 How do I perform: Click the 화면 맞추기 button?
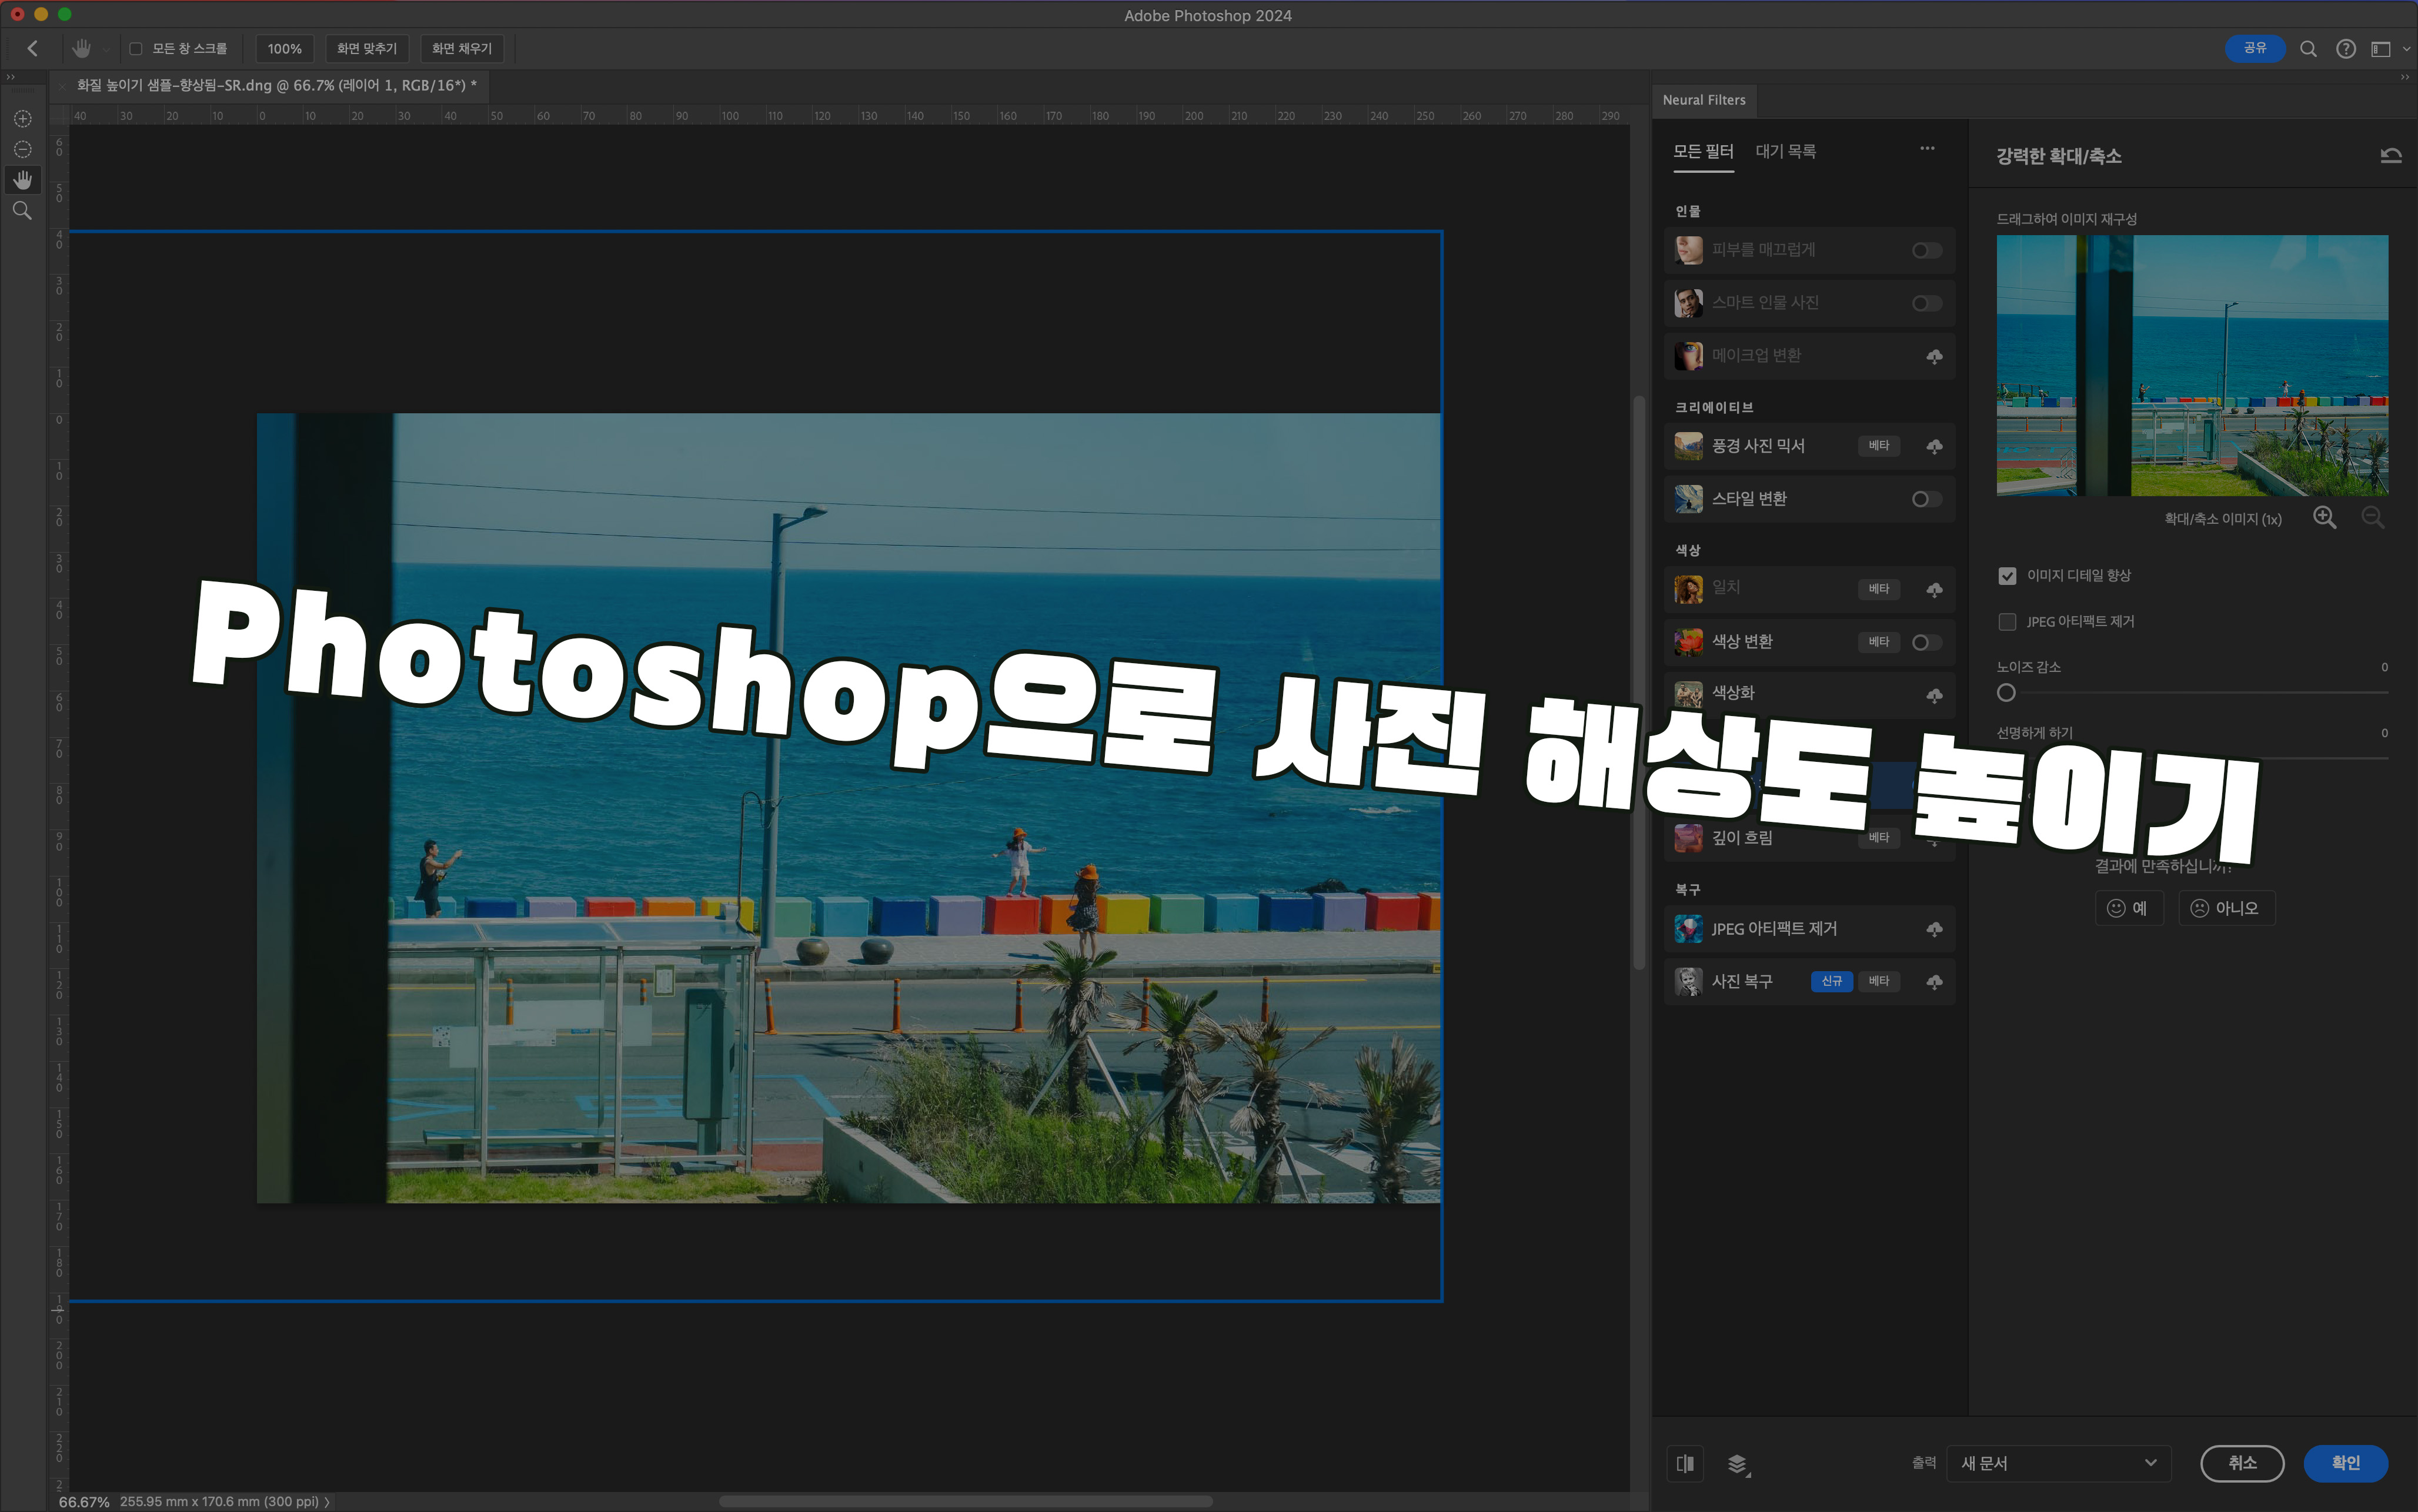pos(367,49)
